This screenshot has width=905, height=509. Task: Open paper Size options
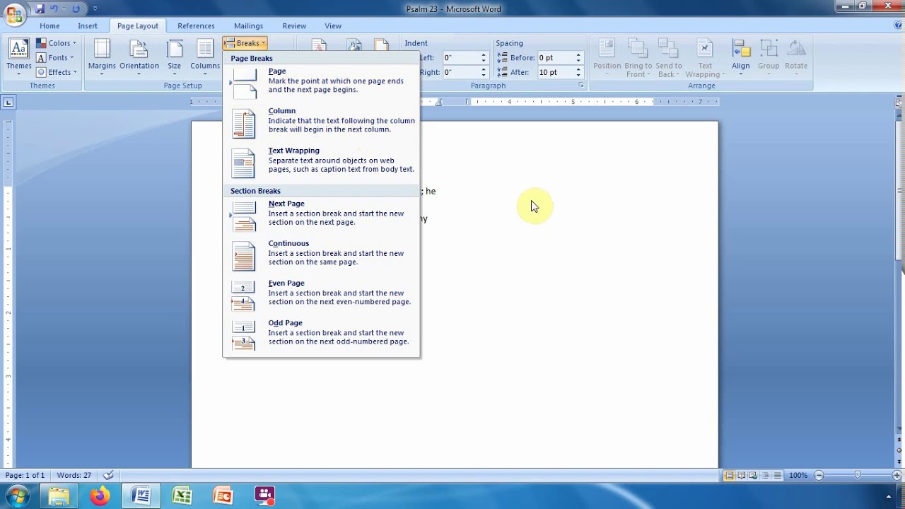click(x=174, y=57)
